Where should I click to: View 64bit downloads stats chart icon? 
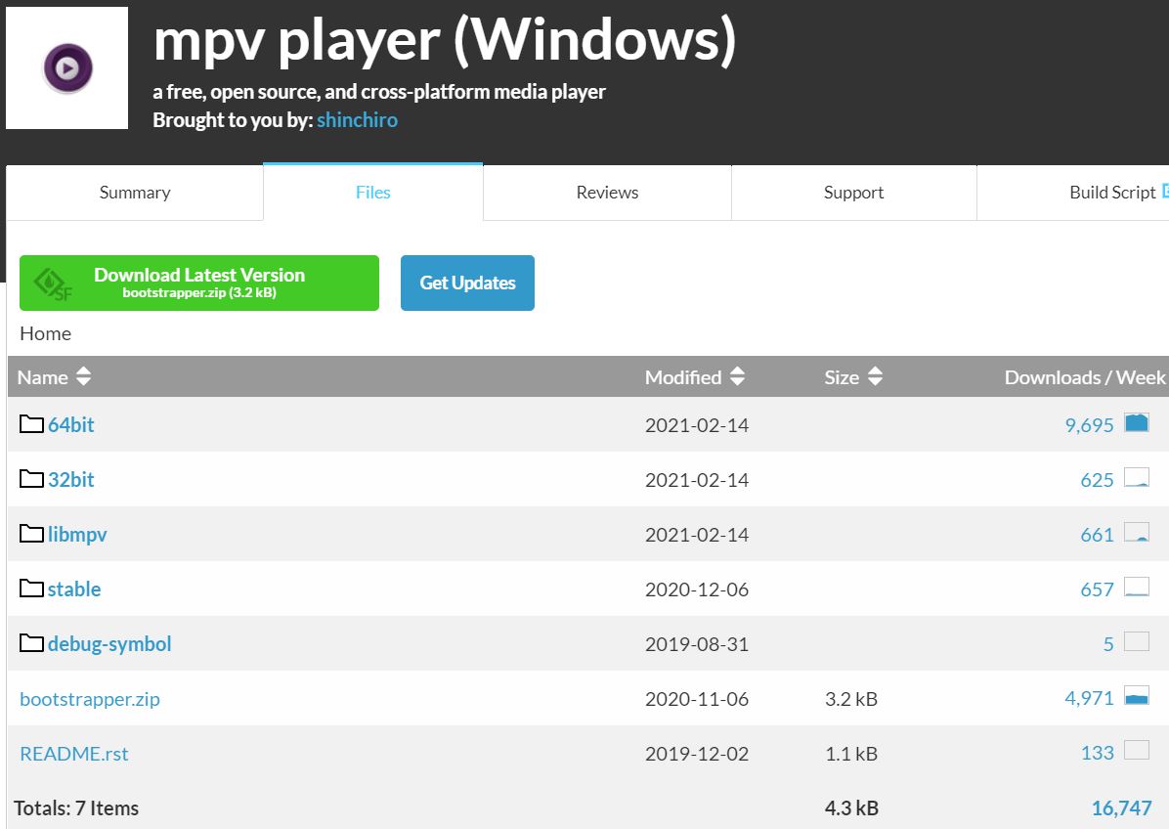click(x=1136, y=422)
